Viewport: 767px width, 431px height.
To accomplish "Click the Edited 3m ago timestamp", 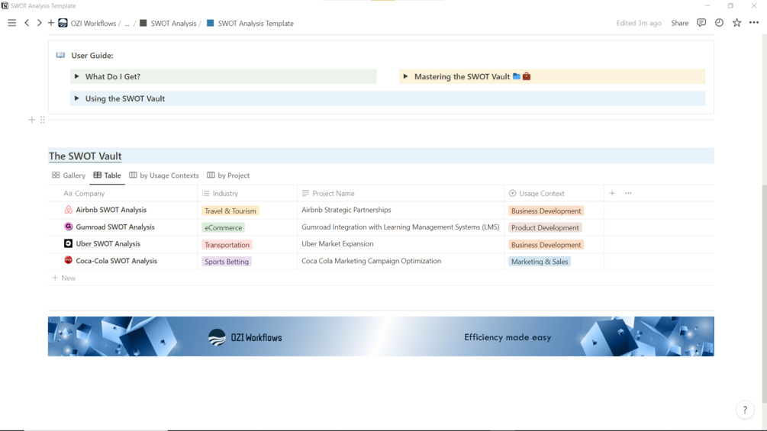I will pos(638,23).
